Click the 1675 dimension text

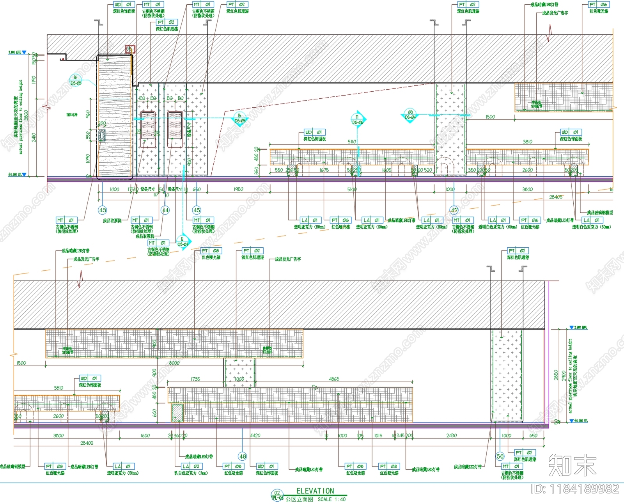[324, 170]
